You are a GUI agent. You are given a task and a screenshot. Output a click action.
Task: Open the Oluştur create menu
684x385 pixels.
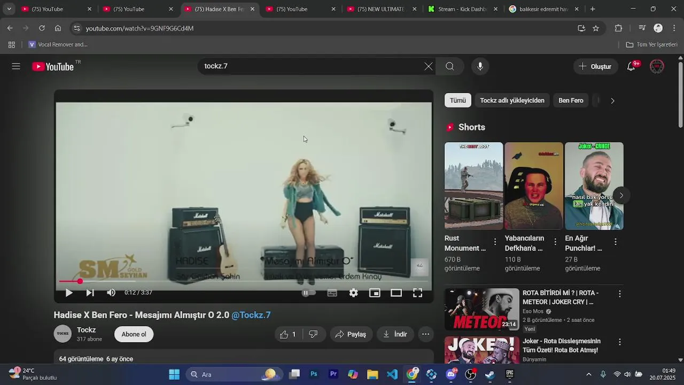(595, 66)
